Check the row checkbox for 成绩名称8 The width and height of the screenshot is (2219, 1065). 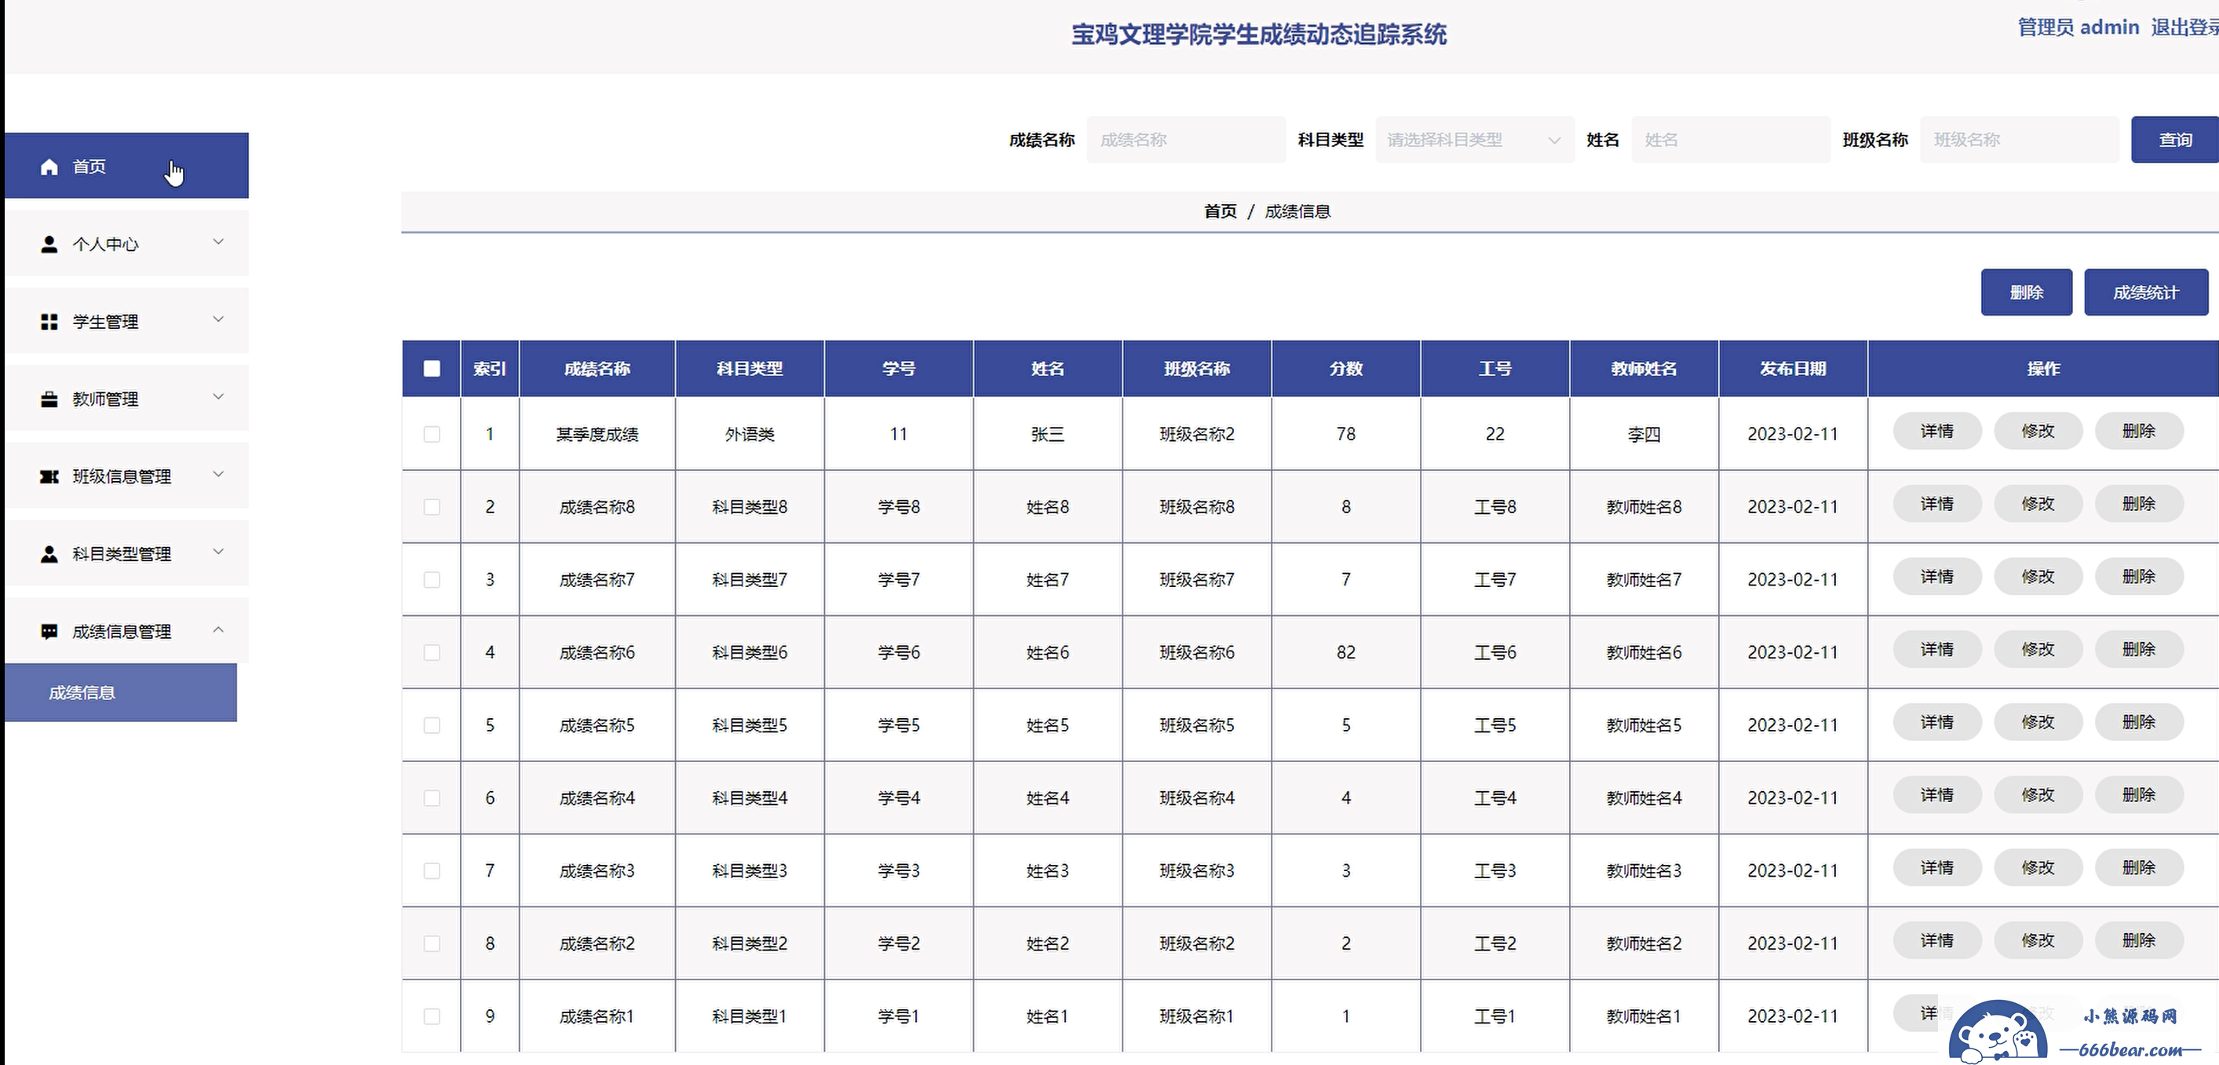(x=432, y=506)
